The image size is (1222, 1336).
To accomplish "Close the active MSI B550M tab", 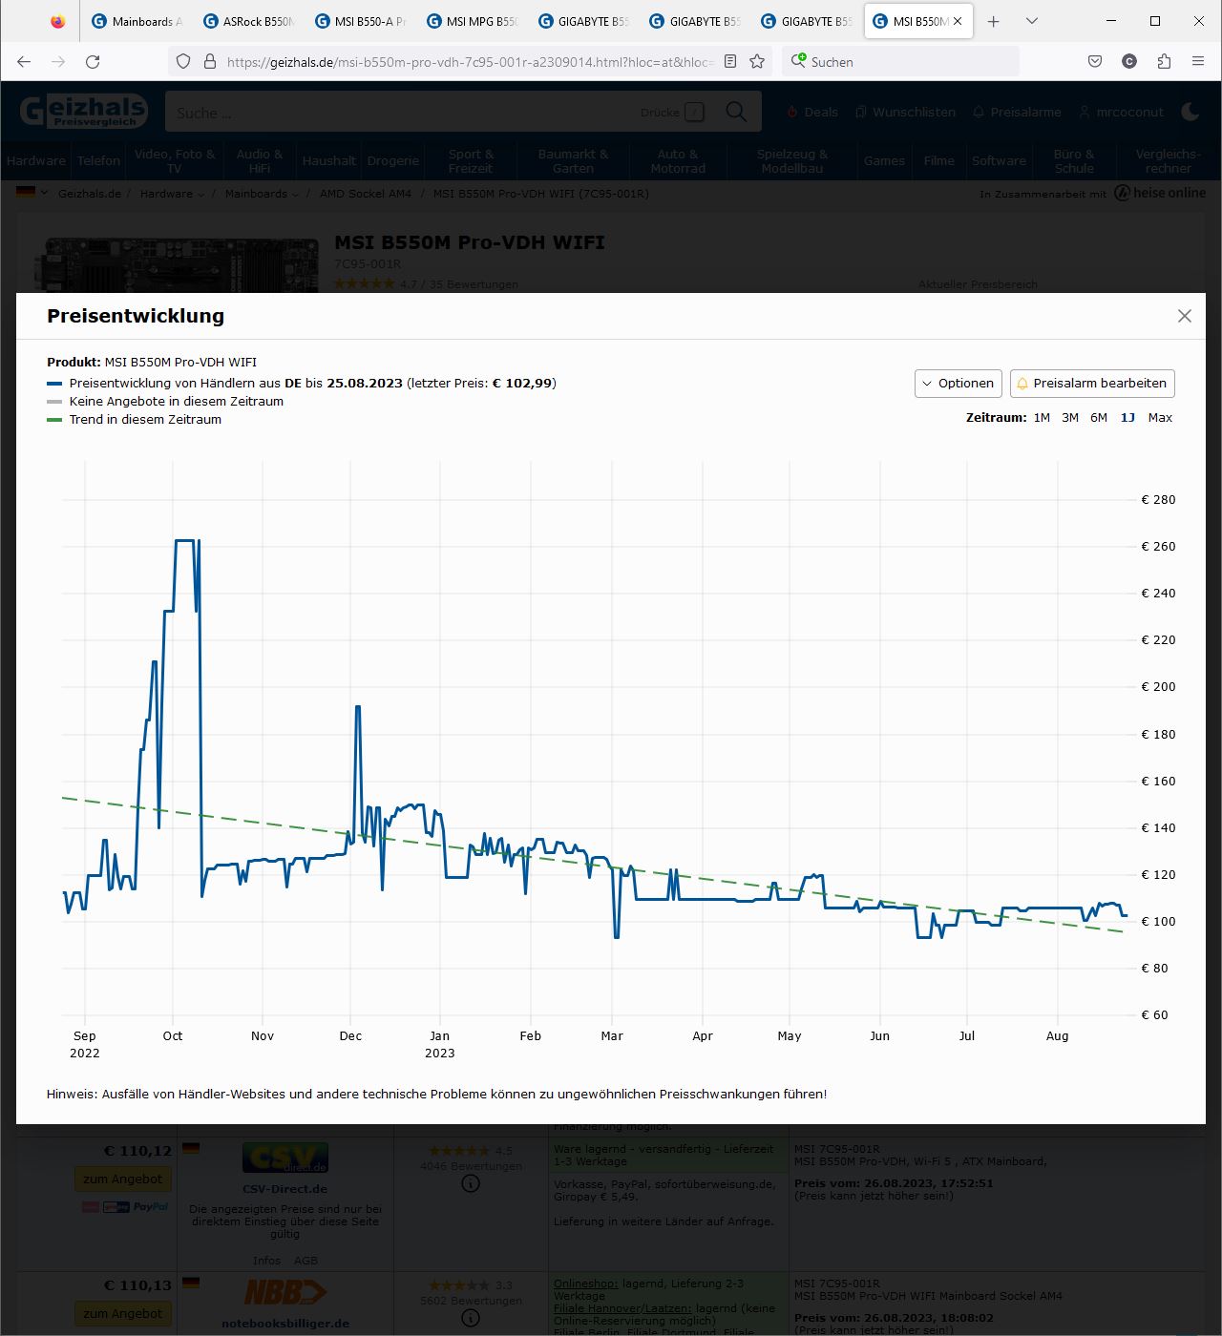I will [x=958, y=21].
